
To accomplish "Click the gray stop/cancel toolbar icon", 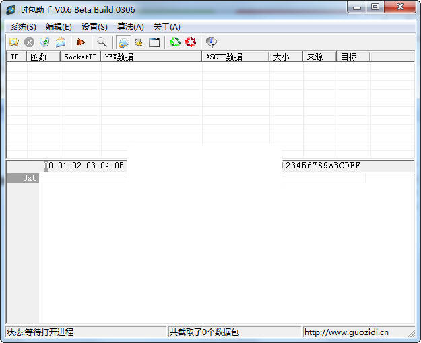I will 29,42.
